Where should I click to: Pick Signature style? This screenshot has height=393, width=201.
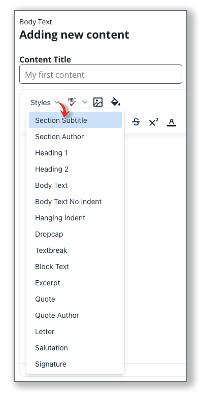point(75,364)
